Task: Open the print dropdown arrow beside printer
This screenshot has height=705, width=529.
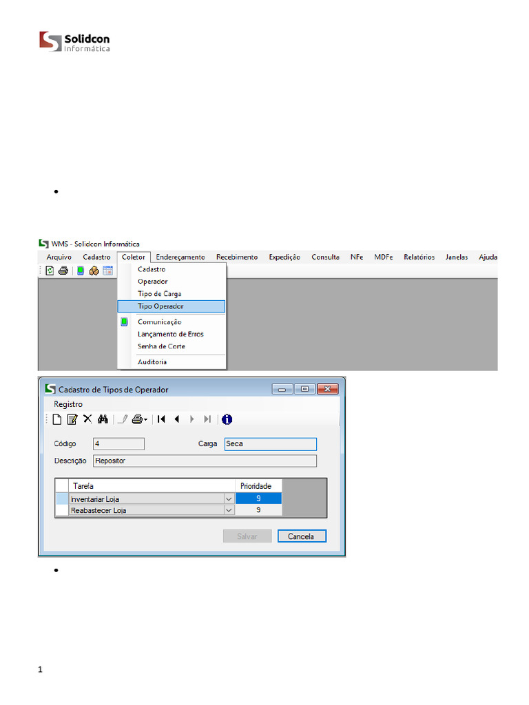Action: pyautogui.click(x=146, y=420)
